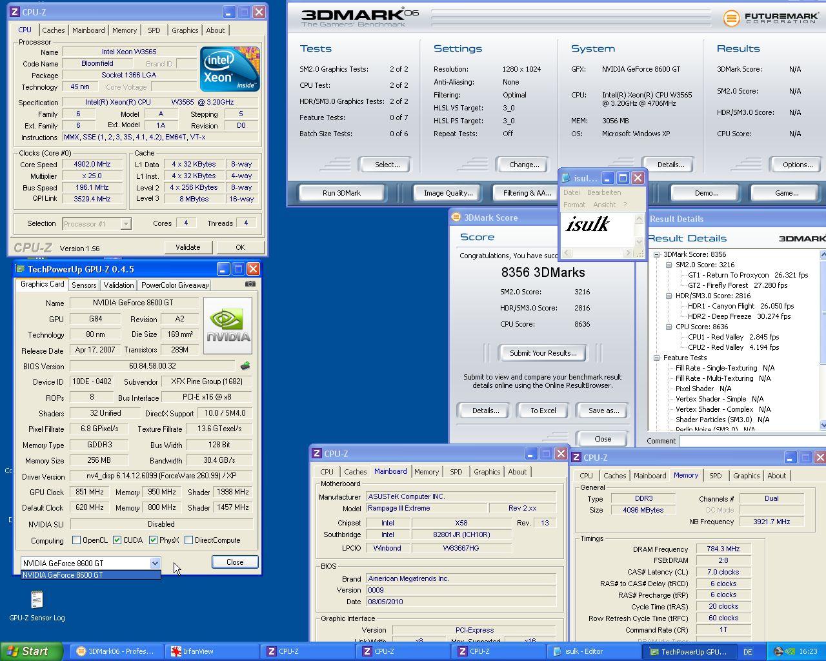Open the GPU selection dropdown in GPU-Z
Screen dimensions: 826x661
pyautogui.click(x=155, y=564)
